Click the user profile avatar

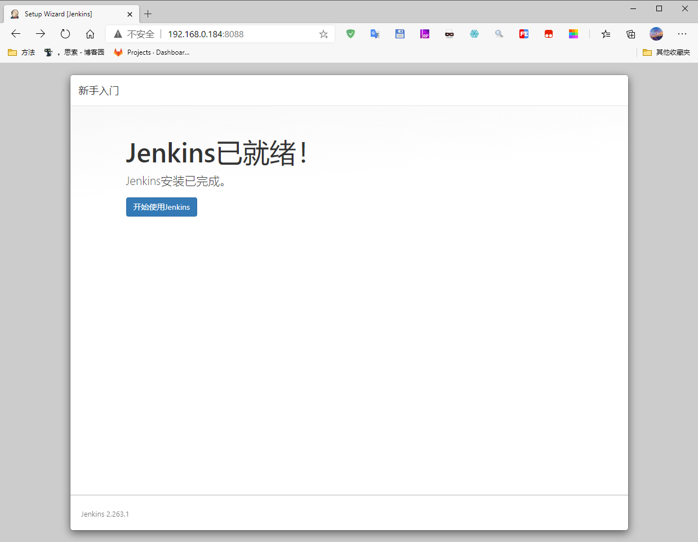656,34
